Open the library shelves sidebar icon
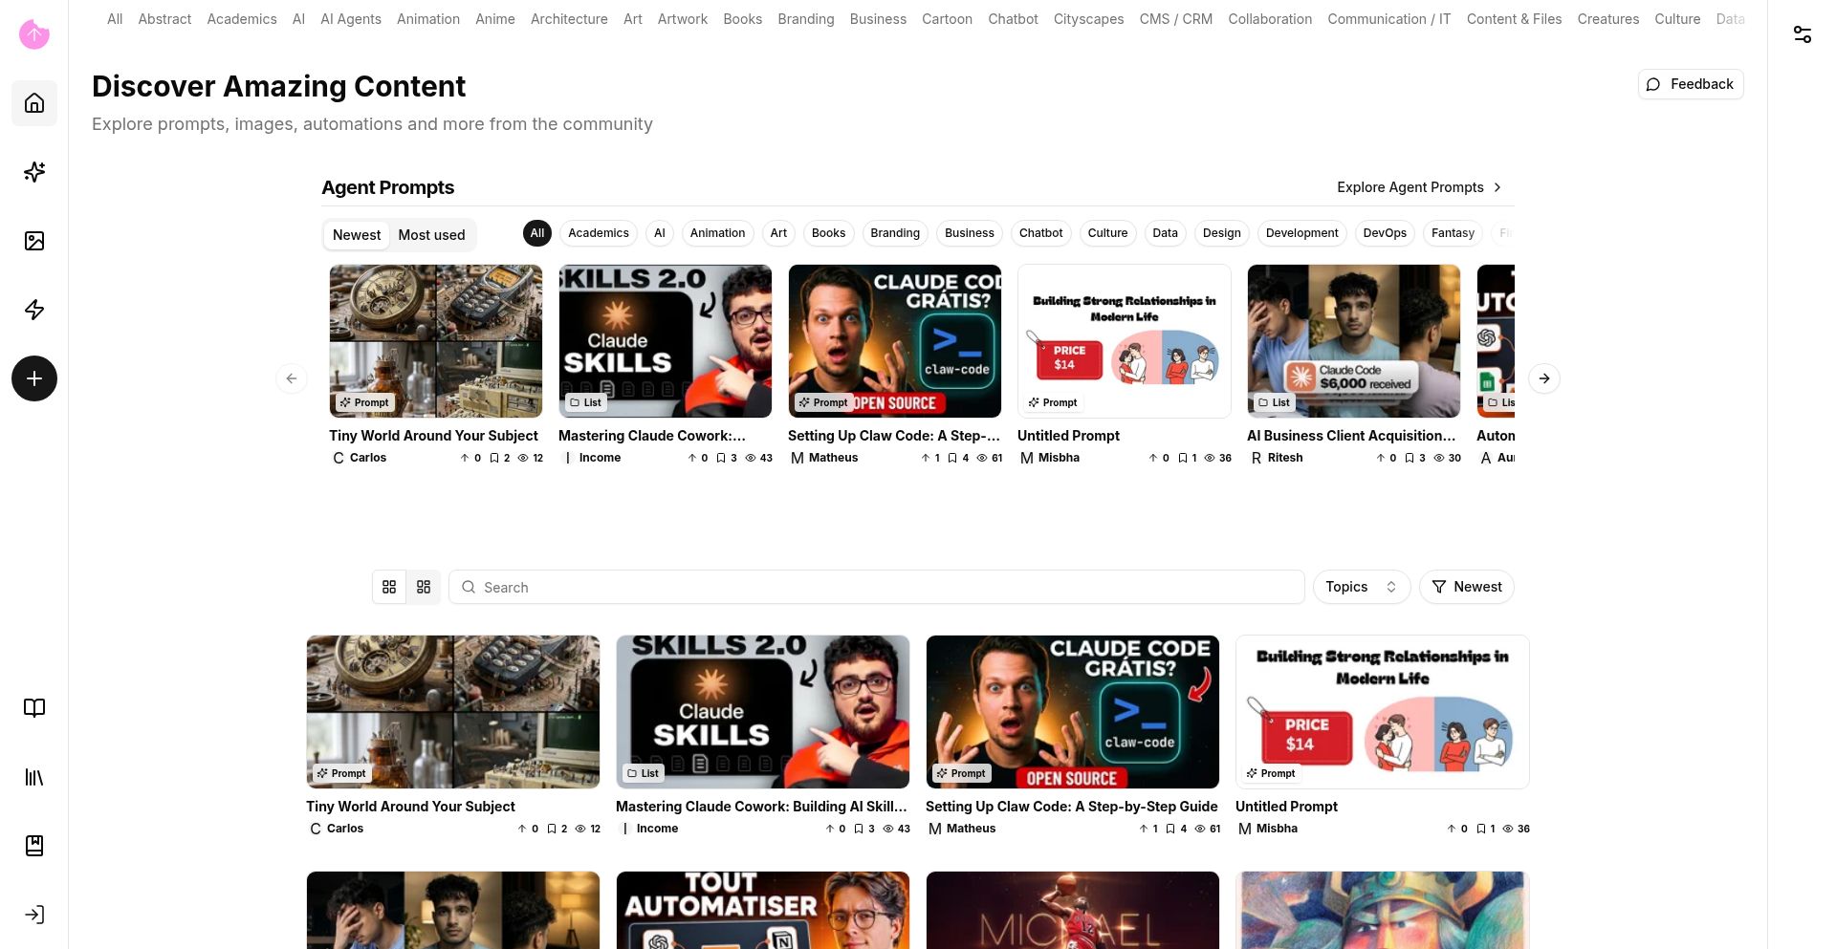The width and height of the screenshot is (1836, 949). (x=34, y=777)
